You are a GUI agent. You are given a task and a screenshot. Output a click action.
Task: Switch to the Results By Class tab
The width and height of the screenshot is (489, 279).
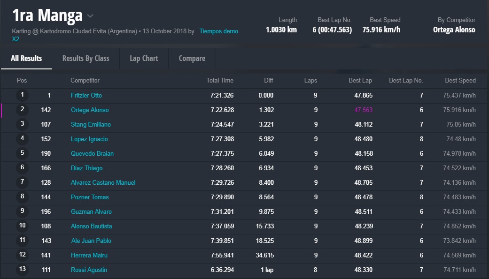[x=85, y=59]
